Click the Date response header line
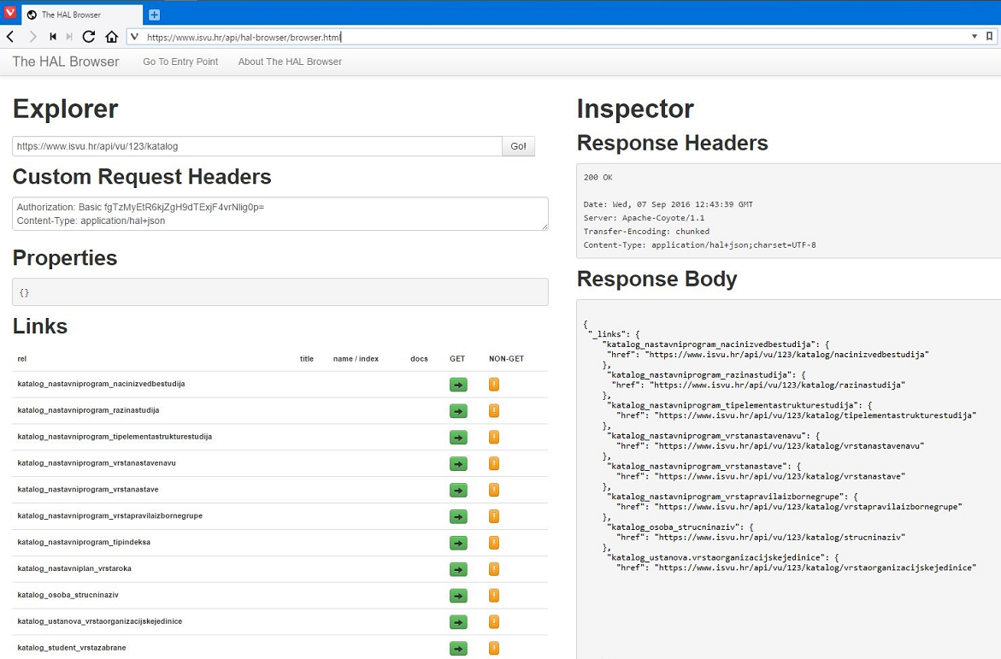Image resolution: width=1001 pixels, height=659 pixels. (668, 204)
